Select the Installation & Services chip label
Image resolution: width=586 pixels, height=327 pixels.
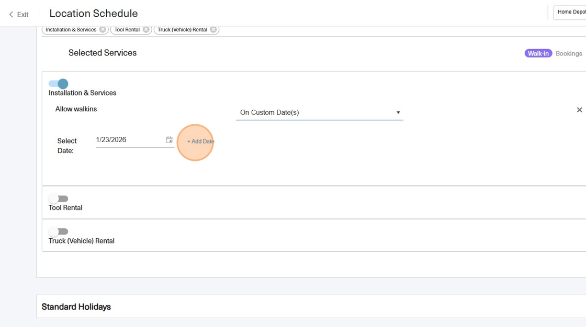(71, 30)
